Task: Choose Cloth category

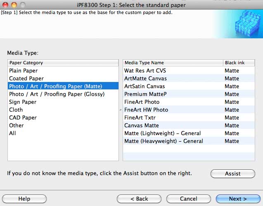Action: [63, 110]
